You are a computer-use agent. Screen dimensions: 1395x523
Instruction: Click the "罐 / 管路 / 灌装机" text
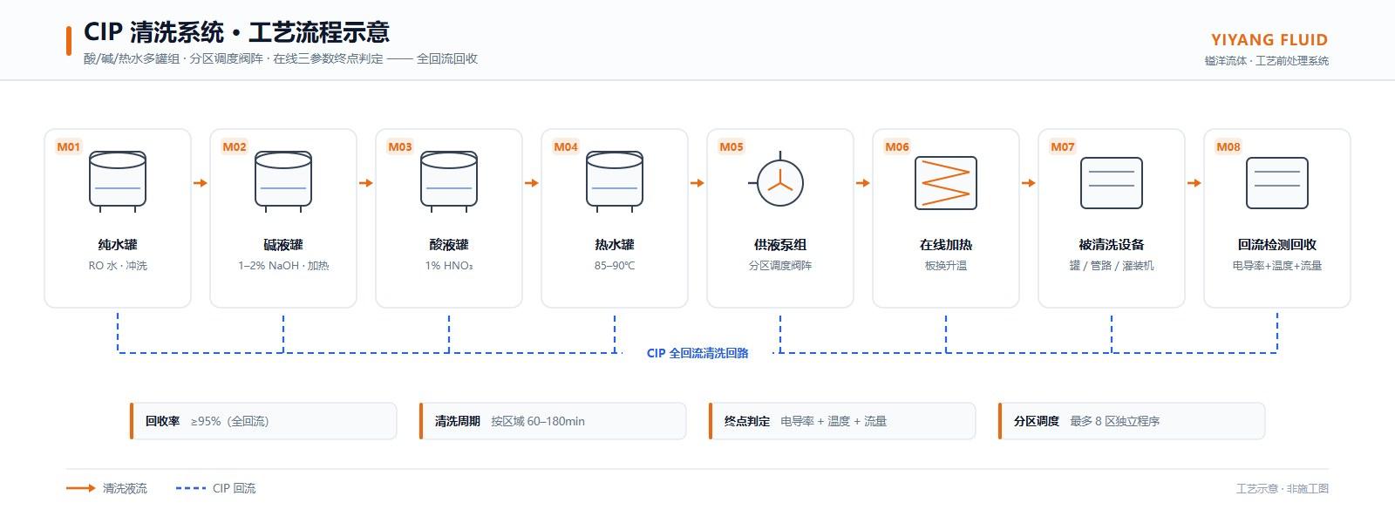coord(1112,266)
